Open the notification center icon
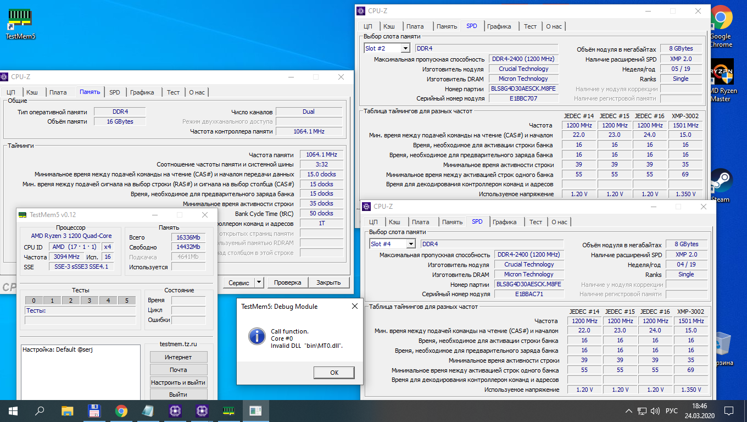 coord(729,411)
